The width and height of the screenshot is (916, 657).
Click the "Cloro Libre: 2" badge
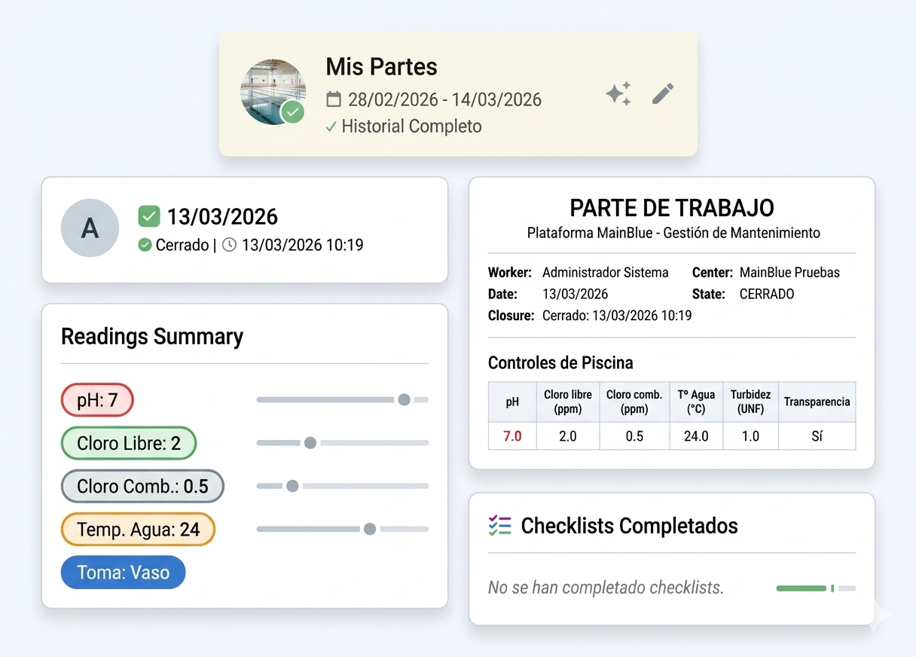pyautogui.click(x=128, y=443)
